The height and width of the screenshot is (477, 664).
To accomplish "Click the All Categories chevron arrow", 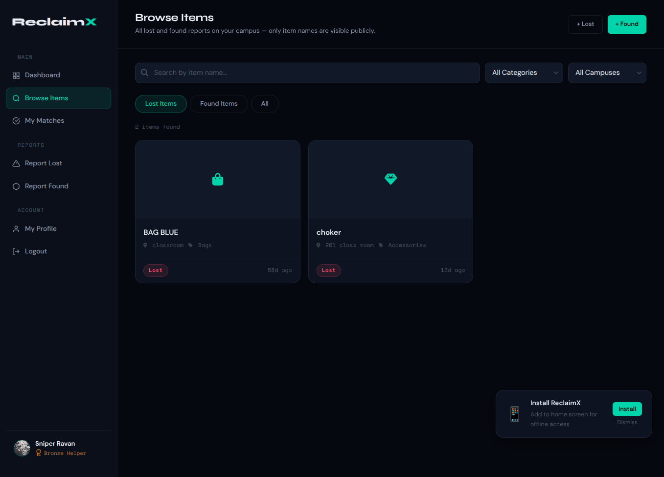I will (555, 73).
